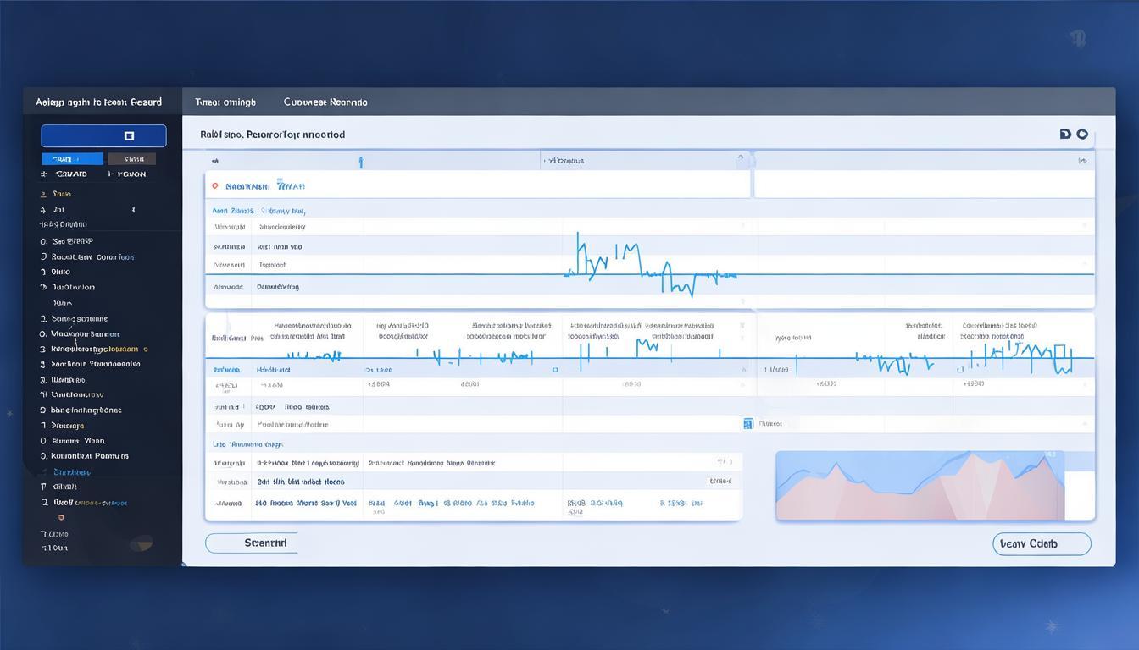This screenshot has height=650, width=1139.
Task: Click the ring icon next to the 'D' icon
Action: (1082, 134)
